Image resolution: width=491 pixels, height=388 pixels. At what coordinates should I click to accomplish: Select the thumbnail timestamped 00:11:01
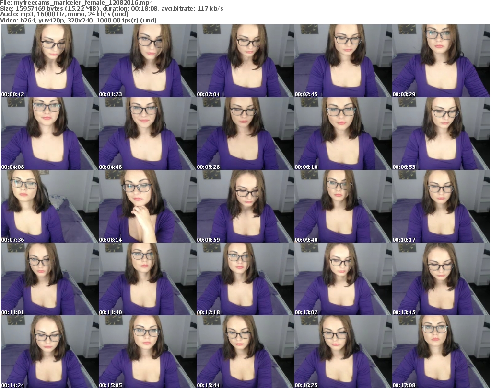50,279
